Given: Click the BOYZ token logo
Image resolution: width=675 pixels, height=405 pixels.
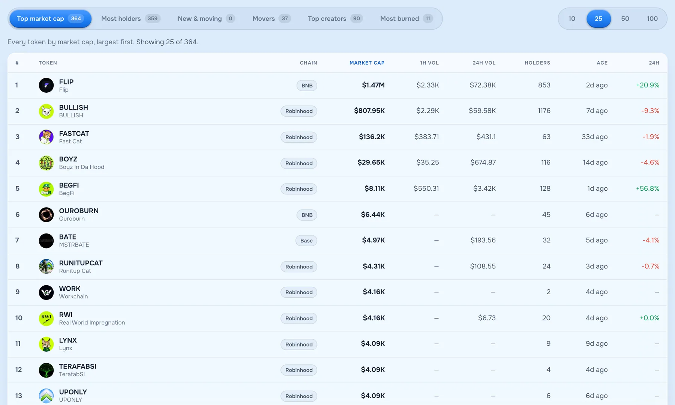Looking at the screenshot, I should 46,163.
